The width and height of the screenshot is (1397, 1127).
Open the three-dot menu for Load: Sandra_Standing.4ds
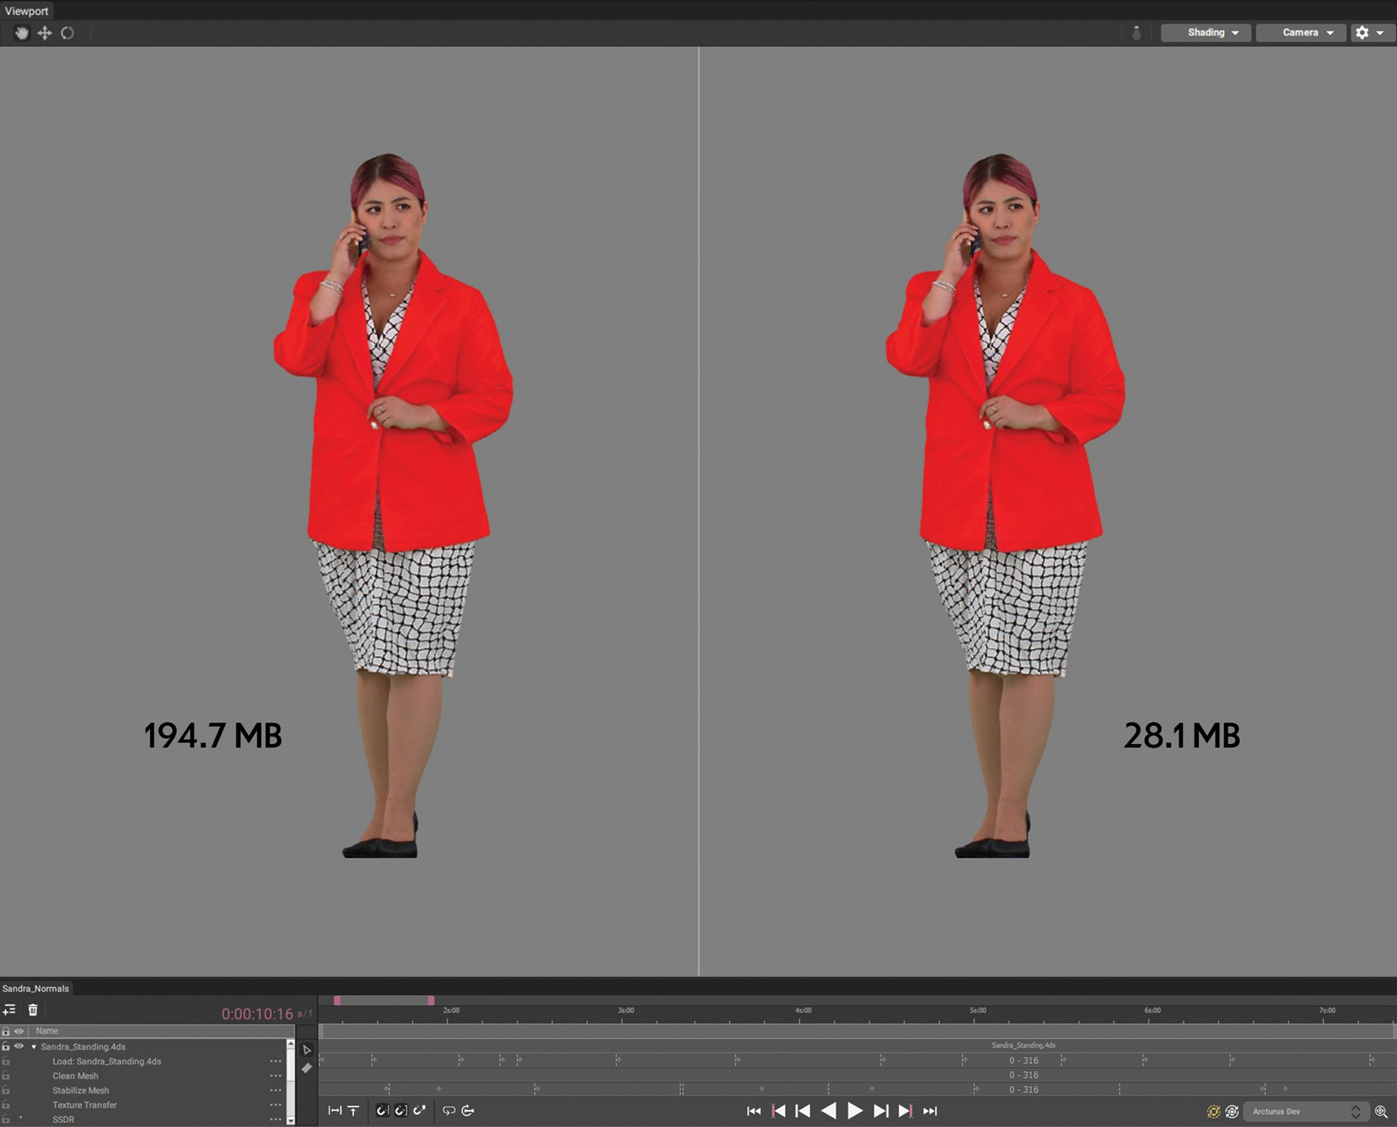click(275, 1061)
